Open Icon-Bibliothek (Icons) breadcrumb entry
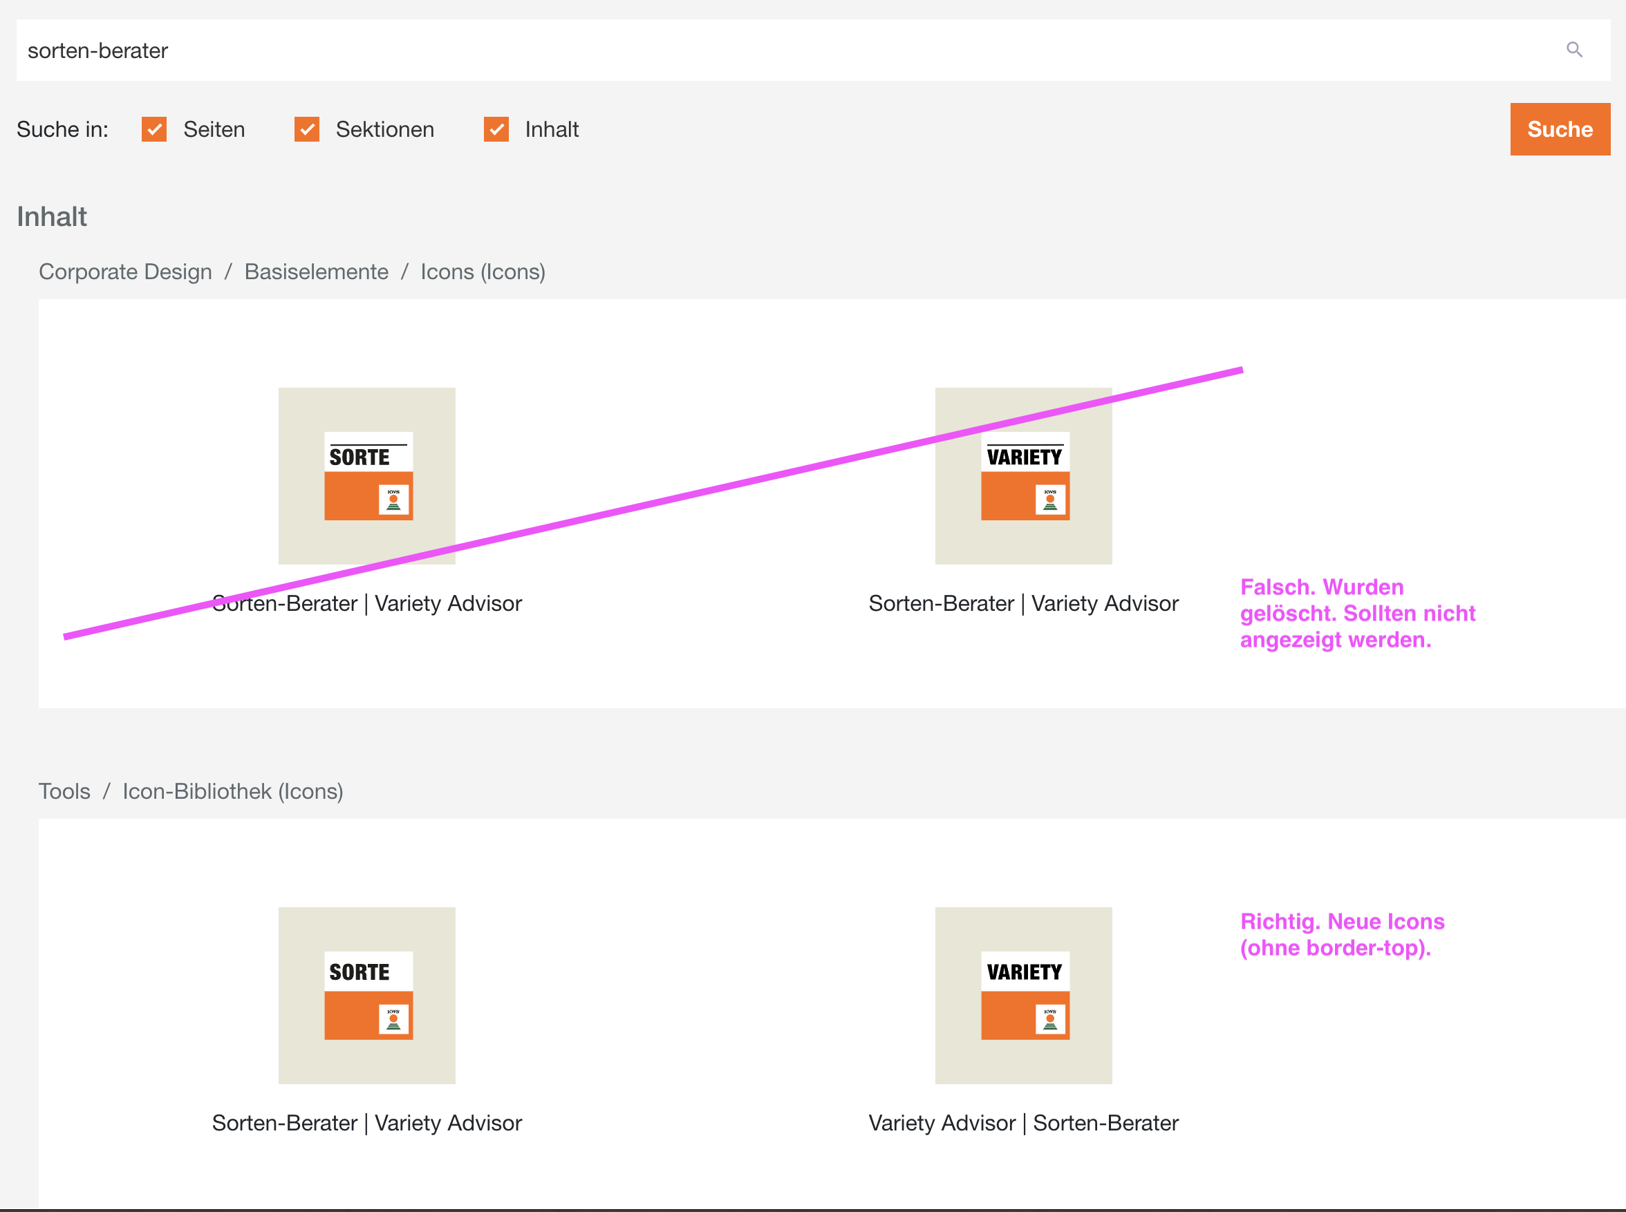The image size is (1626, 1212). [233, 791]
